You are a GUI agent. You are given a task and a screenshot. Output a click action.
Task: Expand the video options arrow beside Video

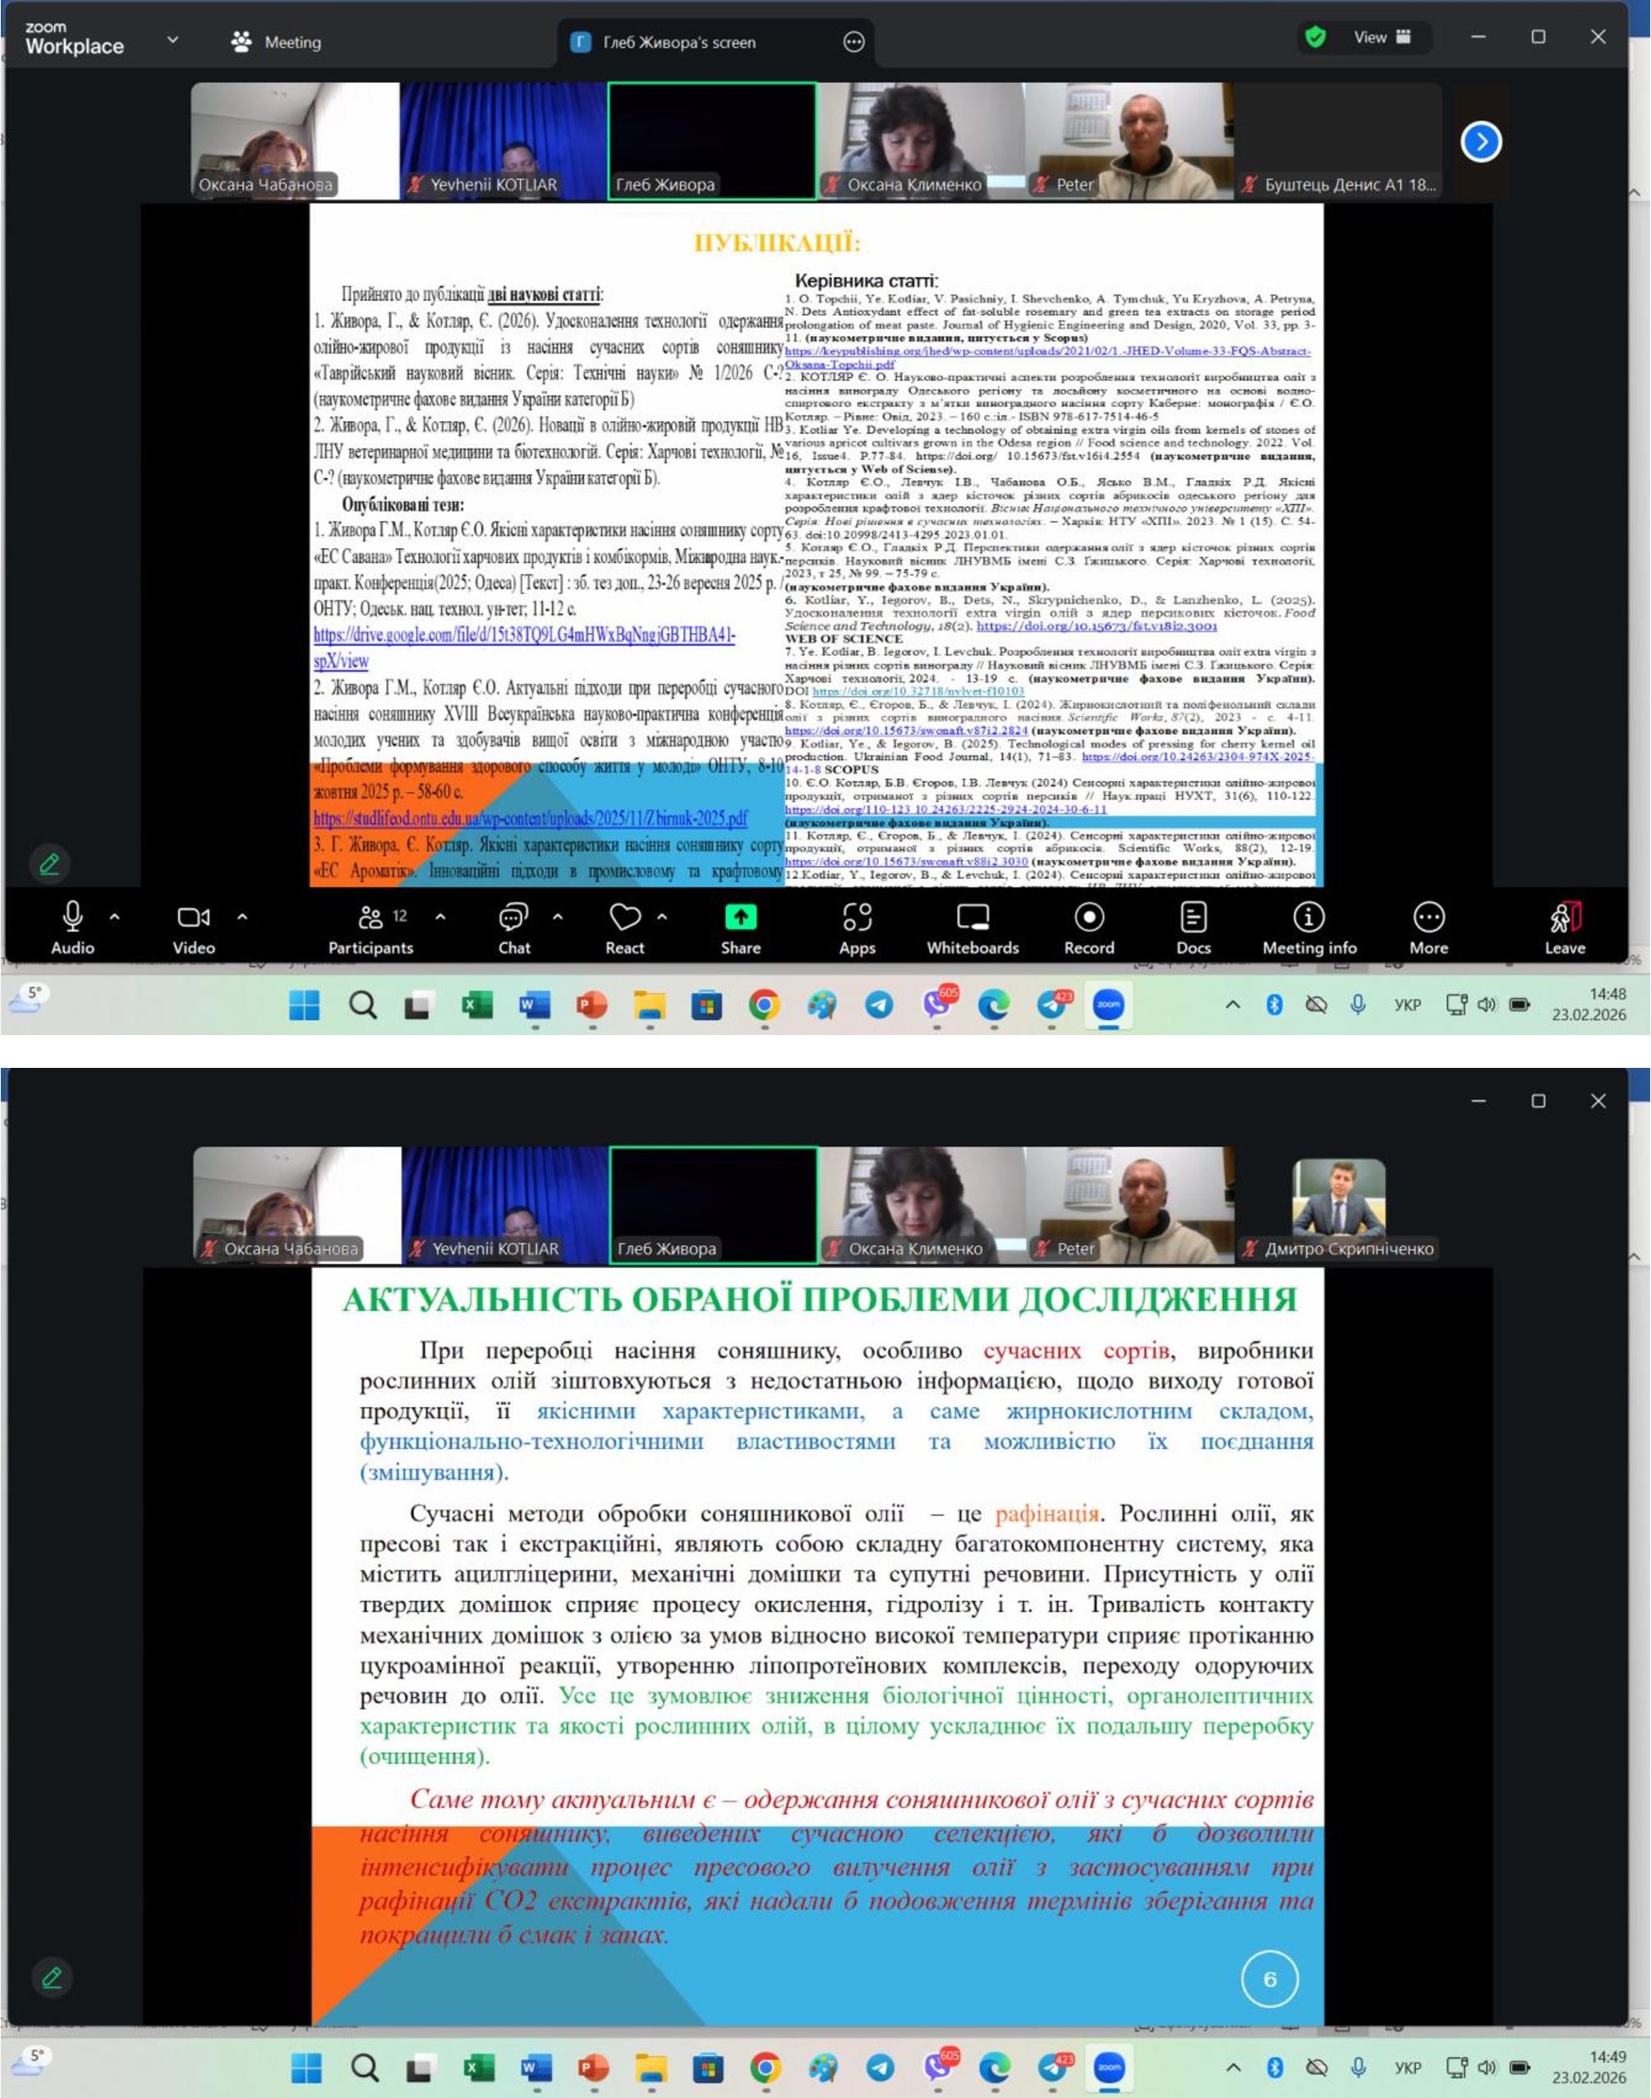242,916
